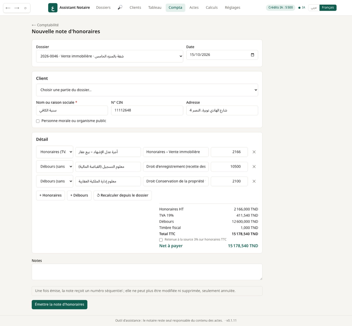This screenshot has height=326, width=352.
Task: Click Émettre la note d'honoraires
Action: (60, 305)
